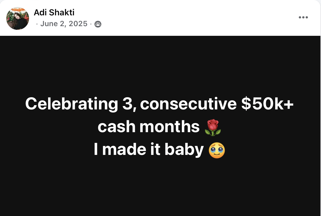
Task: Click the "$50k+" amount in the post
Action: tap(267, 104)
